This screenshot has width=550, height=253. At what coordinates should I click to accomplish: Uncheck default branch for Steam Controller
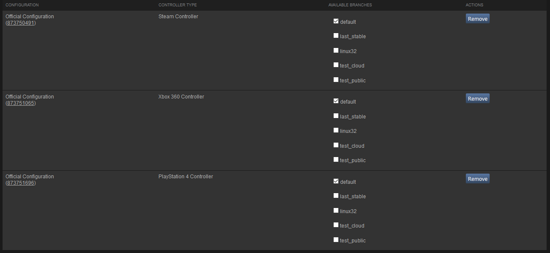(x=336, y=21)
